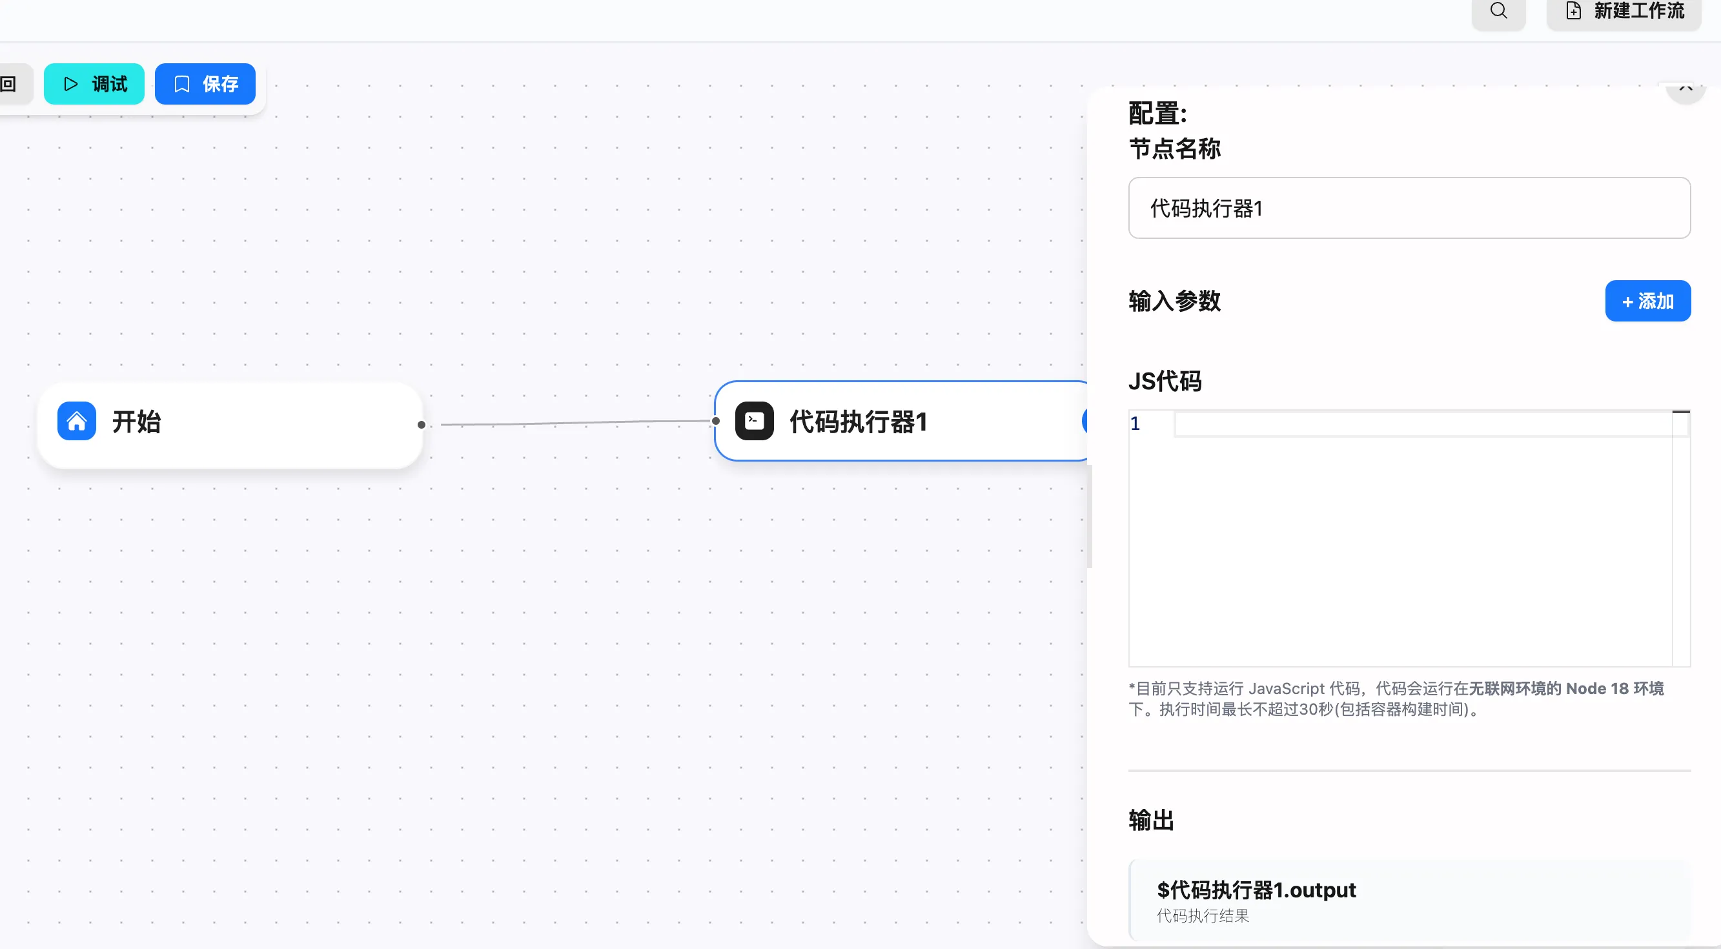Add an input parameter with 添加 button
The image size is (1721, 949).
(1647, 301)
